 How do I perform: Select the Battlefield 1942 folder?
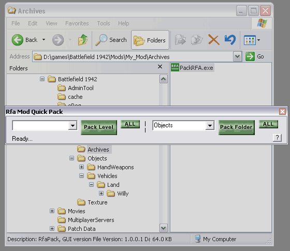click(x=72, y=79)
